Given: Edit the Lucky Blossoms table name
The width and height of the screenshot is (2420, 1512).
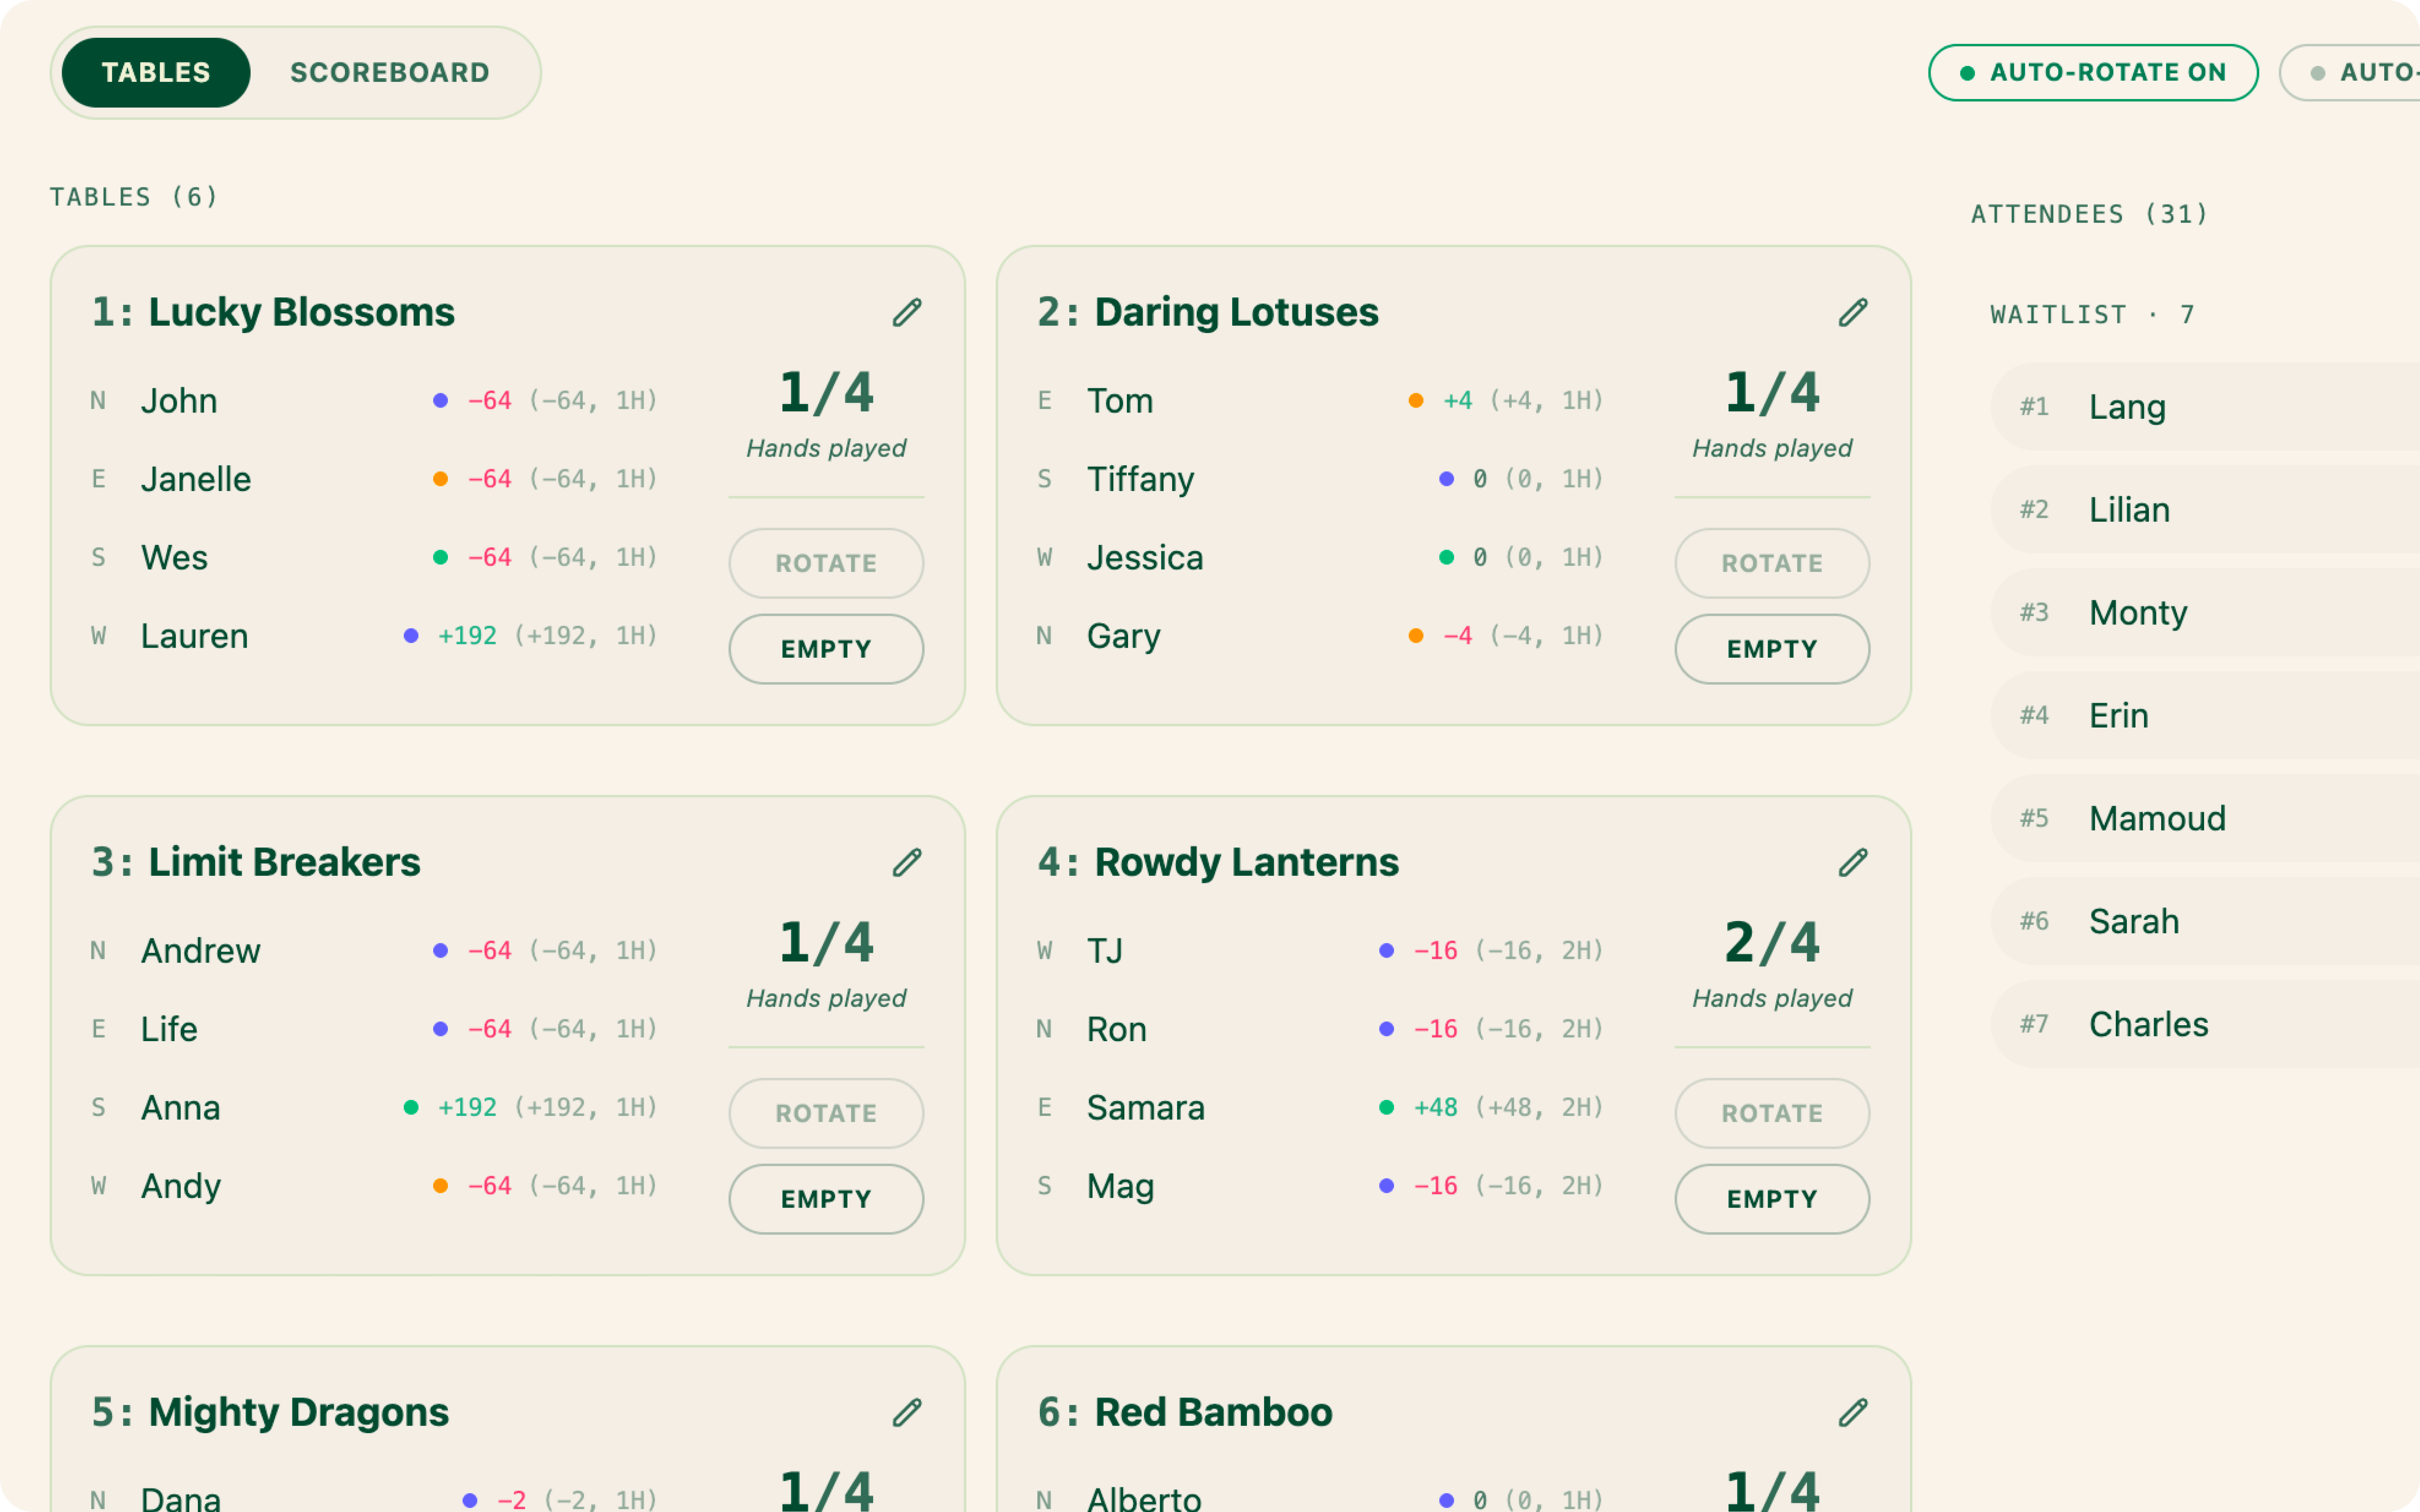Looking at the screenshot, I should pyautogui.click(x=907, y=313).
